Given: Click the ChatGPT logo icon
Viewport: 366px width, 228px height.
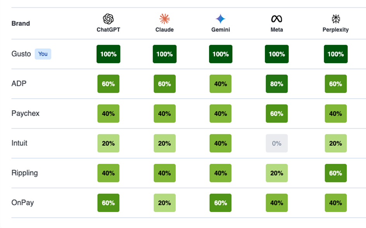Looking at the screenshot, I should tap(108, 19).
